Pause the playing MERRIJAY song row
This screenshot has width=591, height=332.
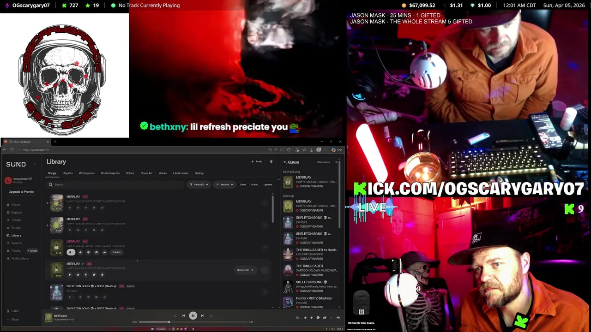point(71,252)
